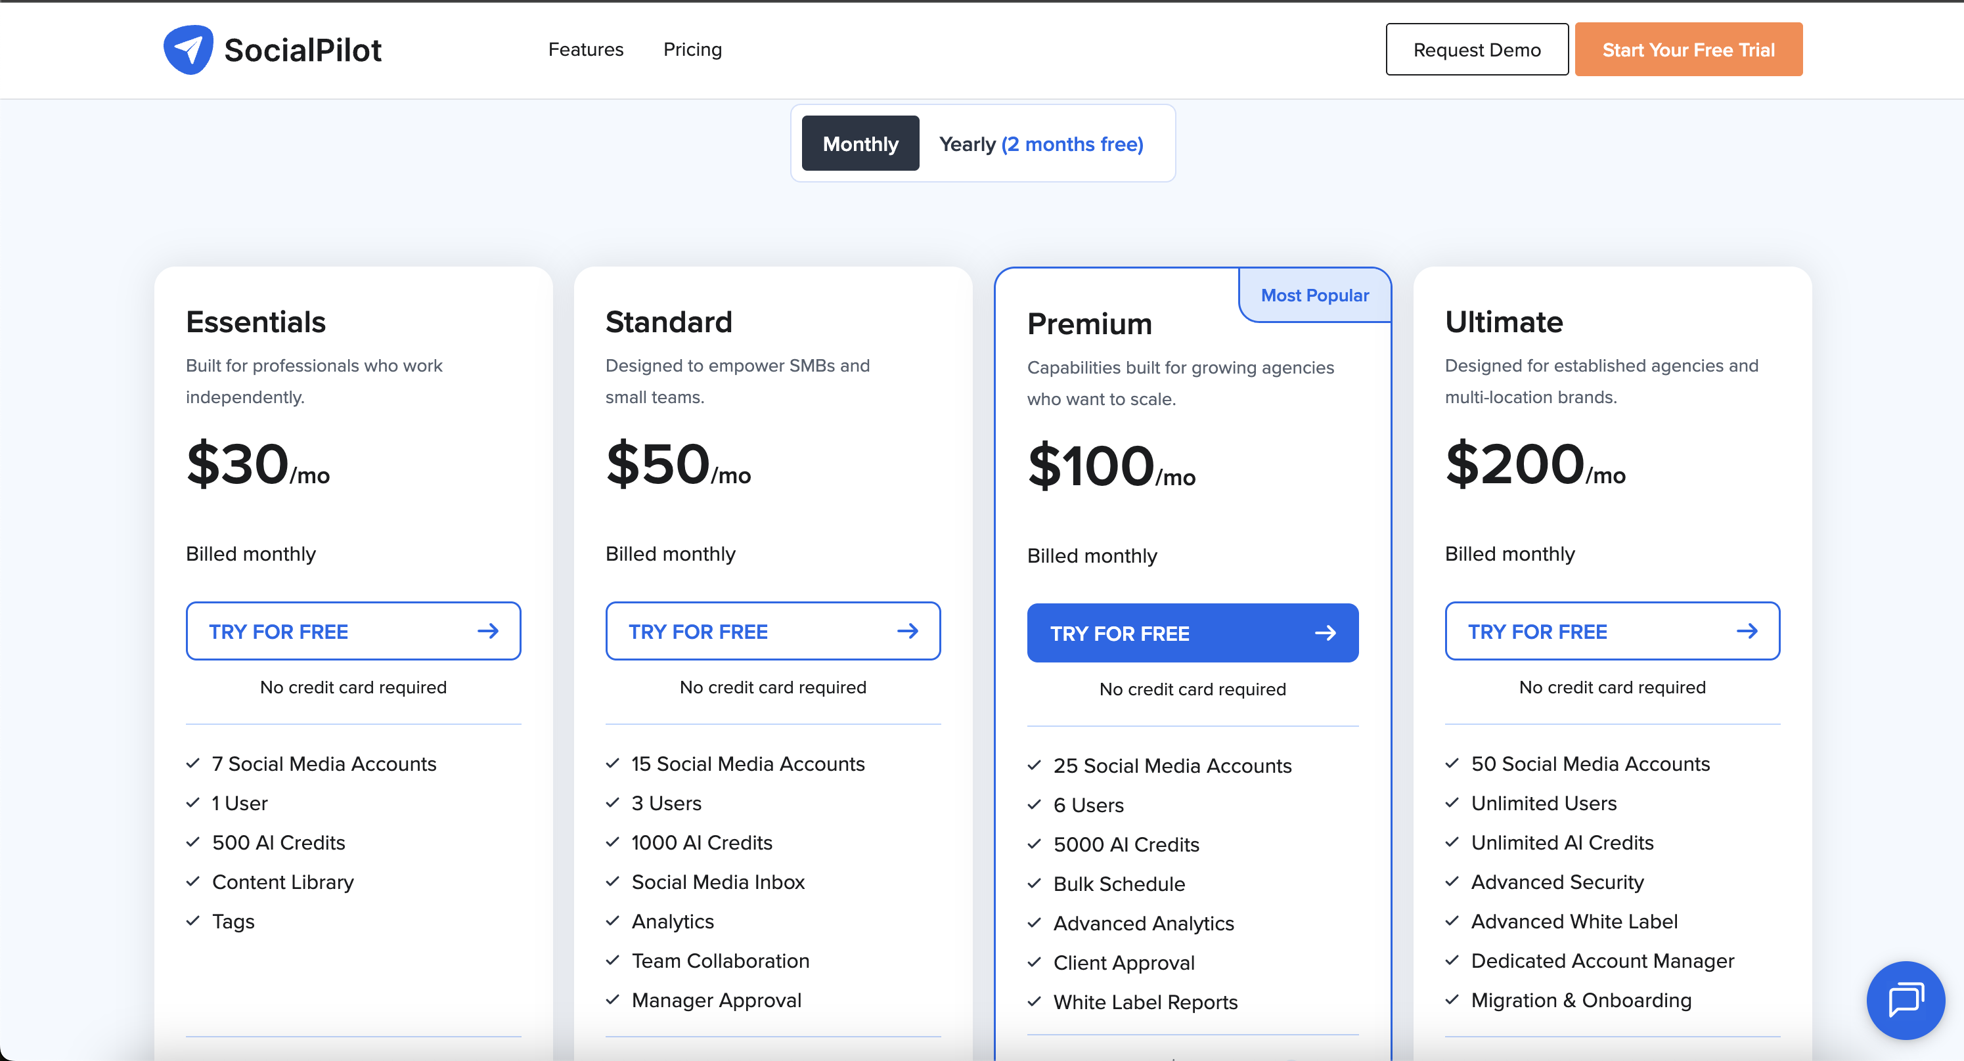
Task: Click the Premium plan heading
Action: [x=1090, y=324]
